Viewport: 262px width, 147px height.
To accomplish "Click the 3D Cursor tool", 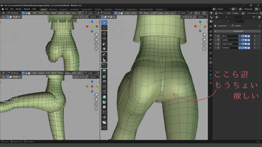I will [x=104, y=28].
